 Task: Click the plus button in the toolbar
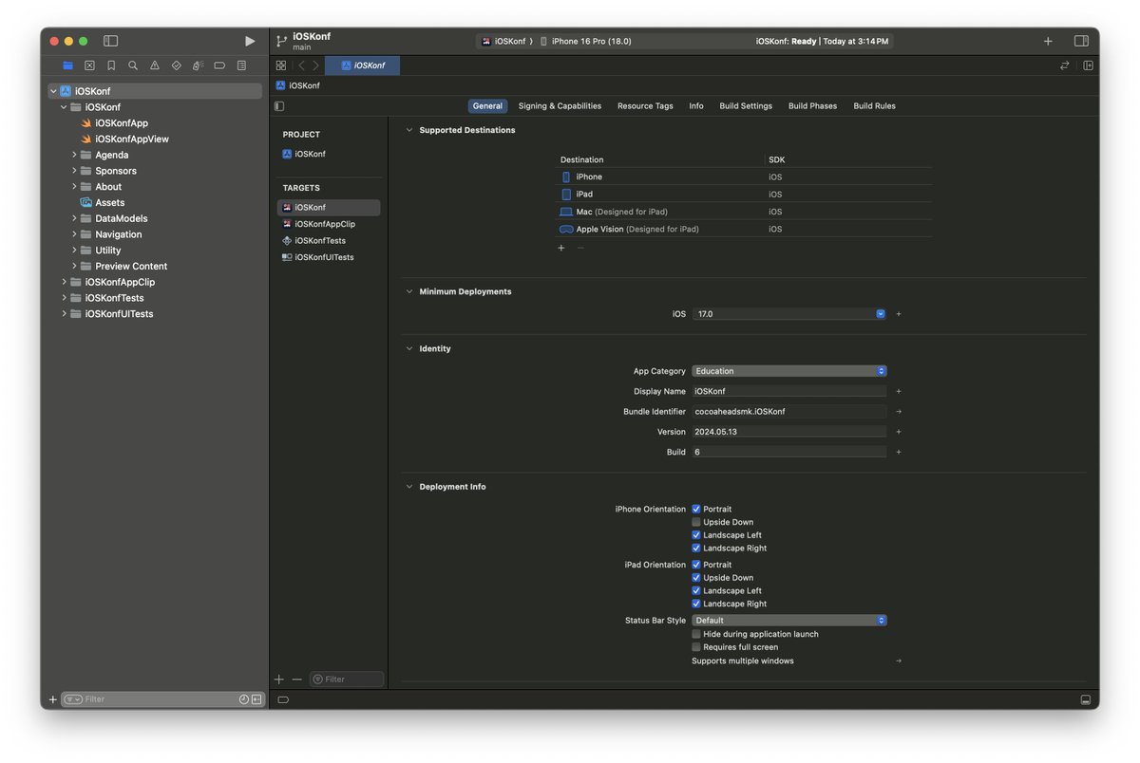[x=1048, y=41]
